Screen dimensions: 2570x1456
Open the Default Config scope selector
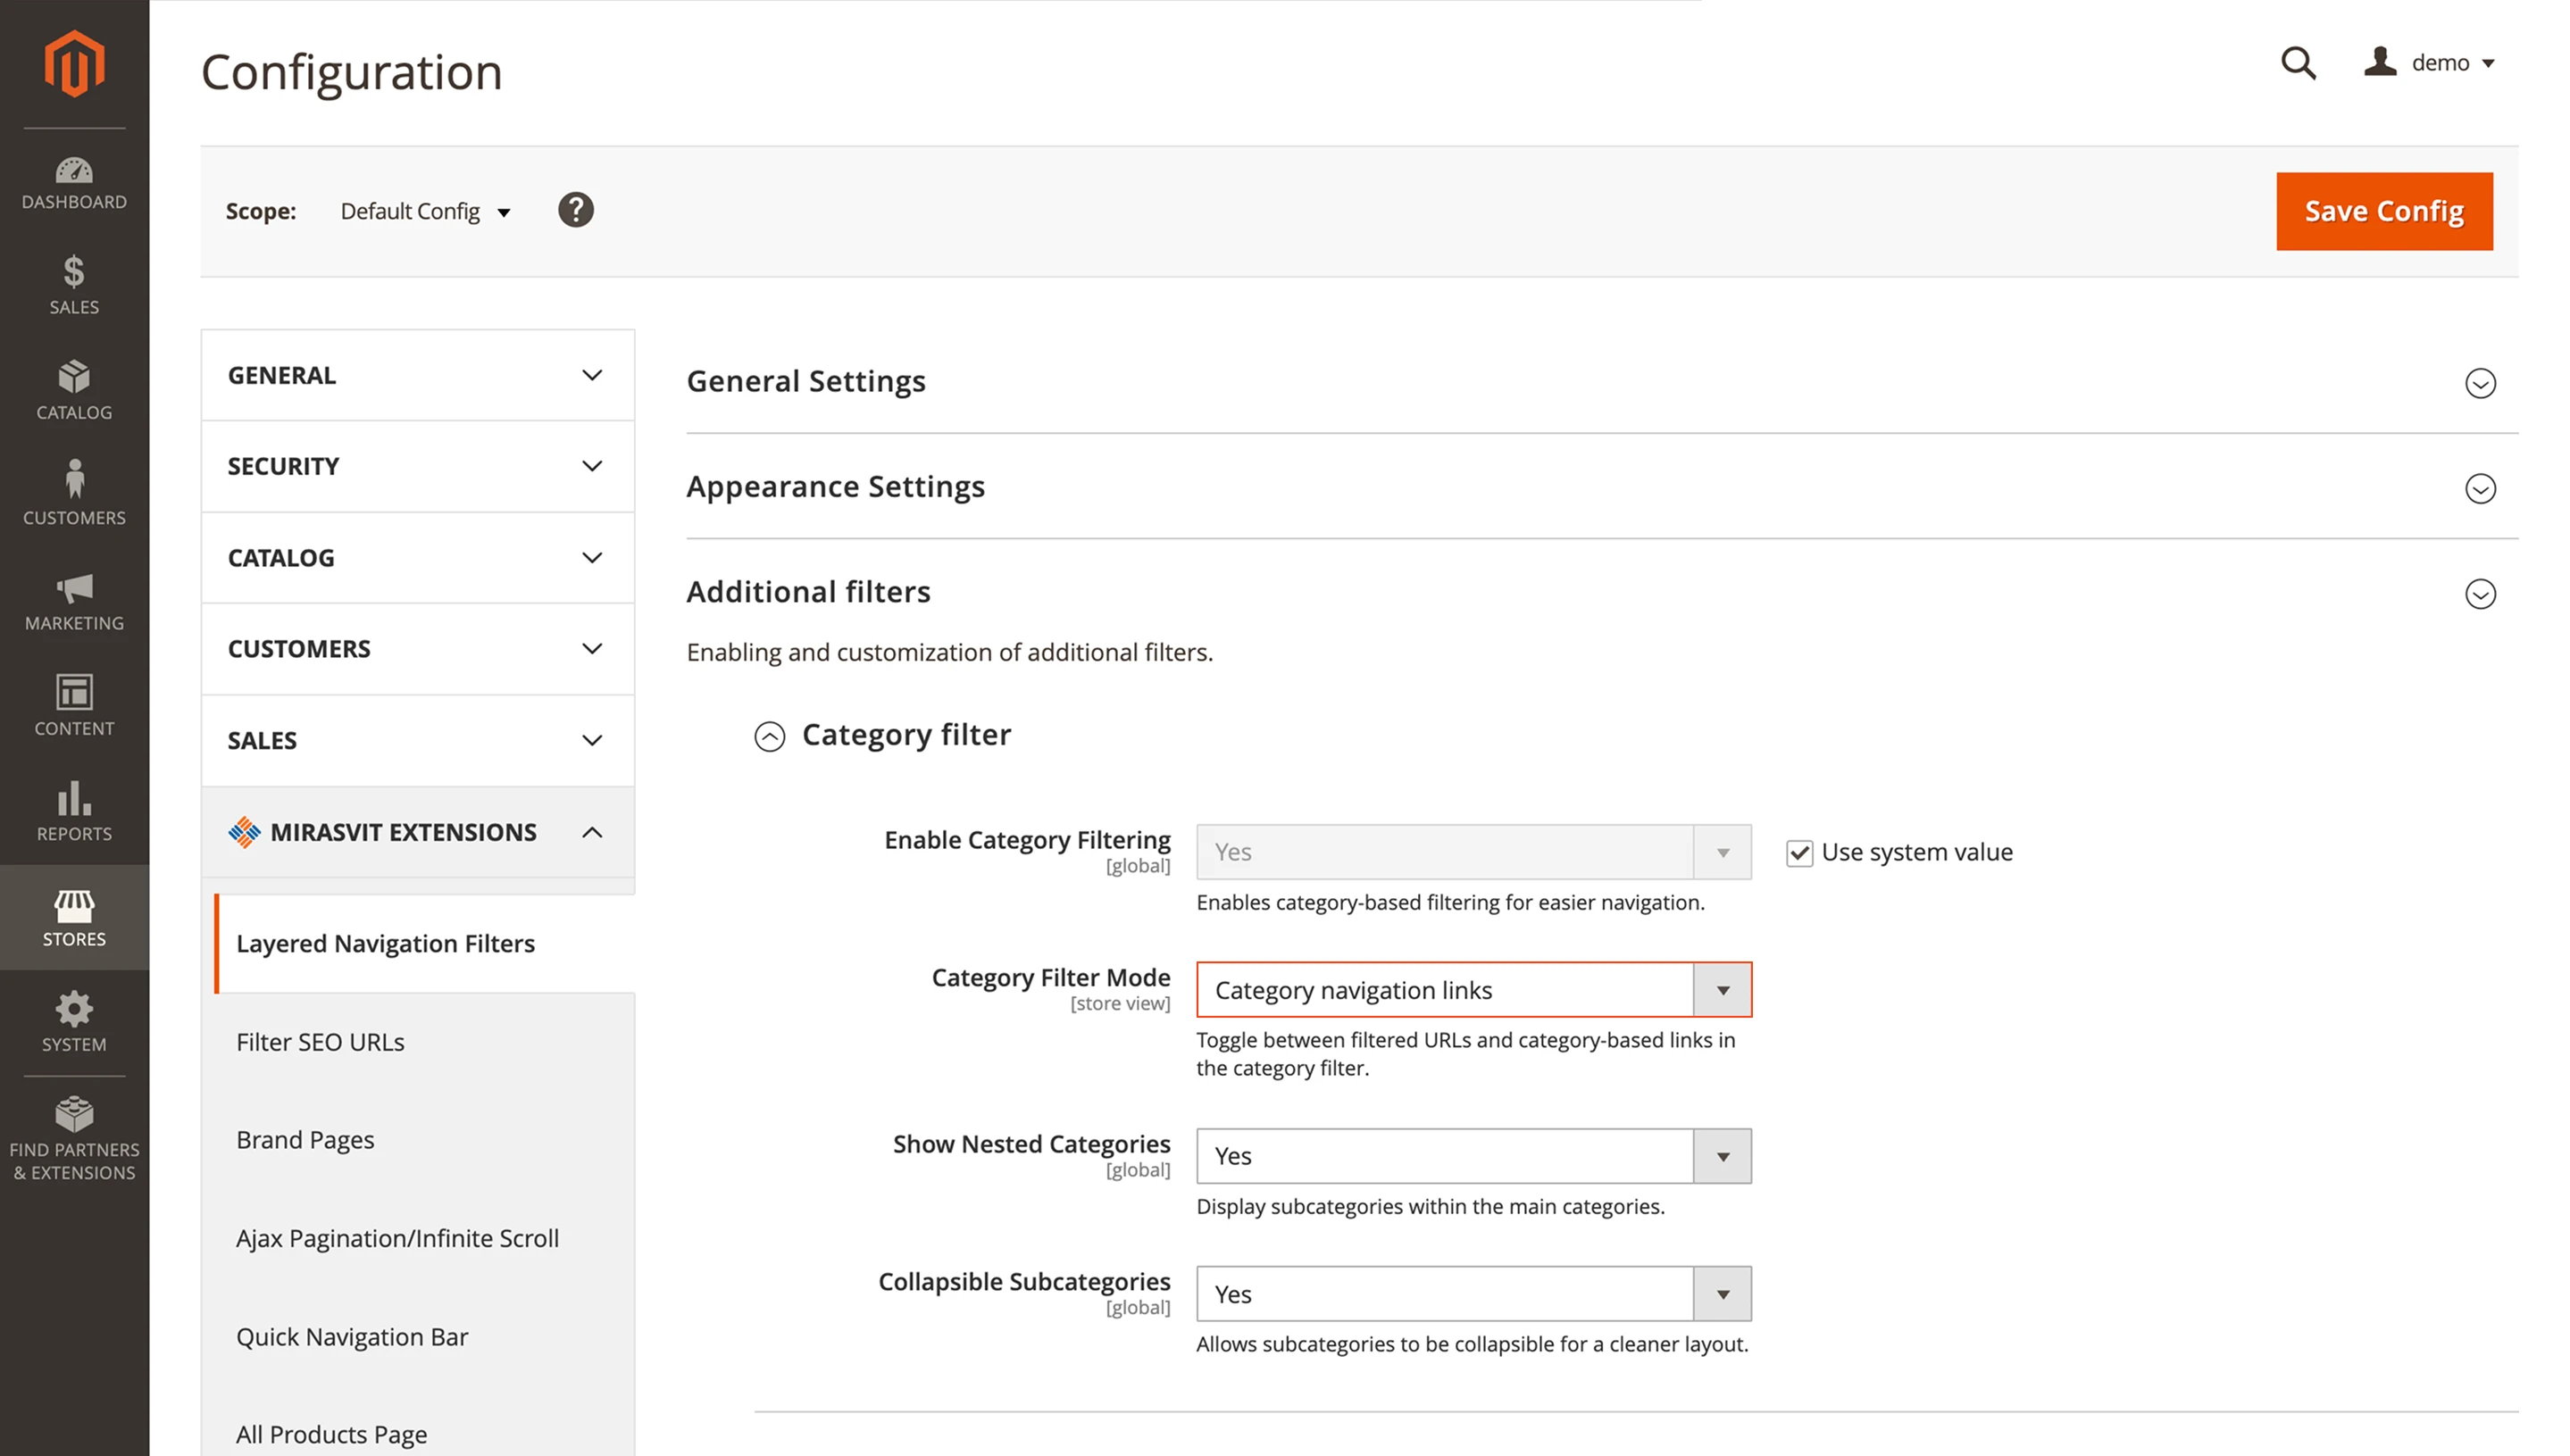point(424,211)
